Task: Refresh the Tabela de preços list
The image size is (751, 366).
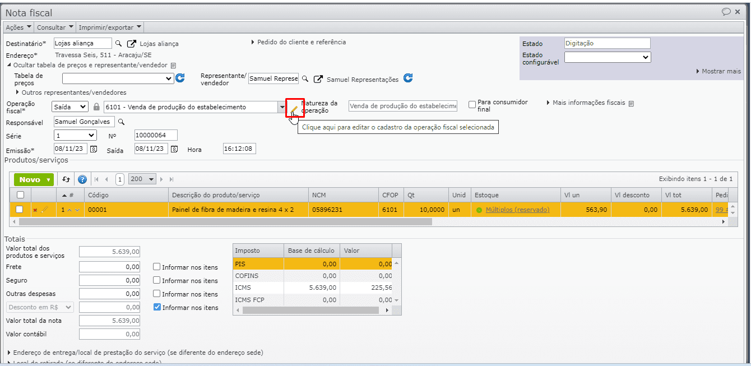Action: 180,78
